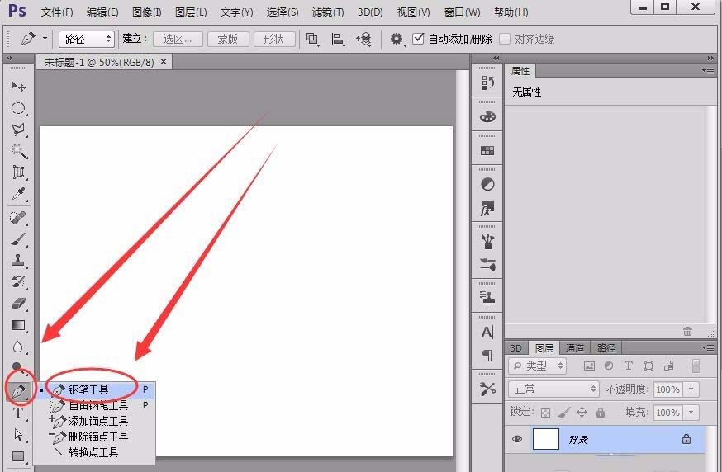722x472 pixels.
Task: Open the gear pen options dropdown
Action: [x=397, y=39]
